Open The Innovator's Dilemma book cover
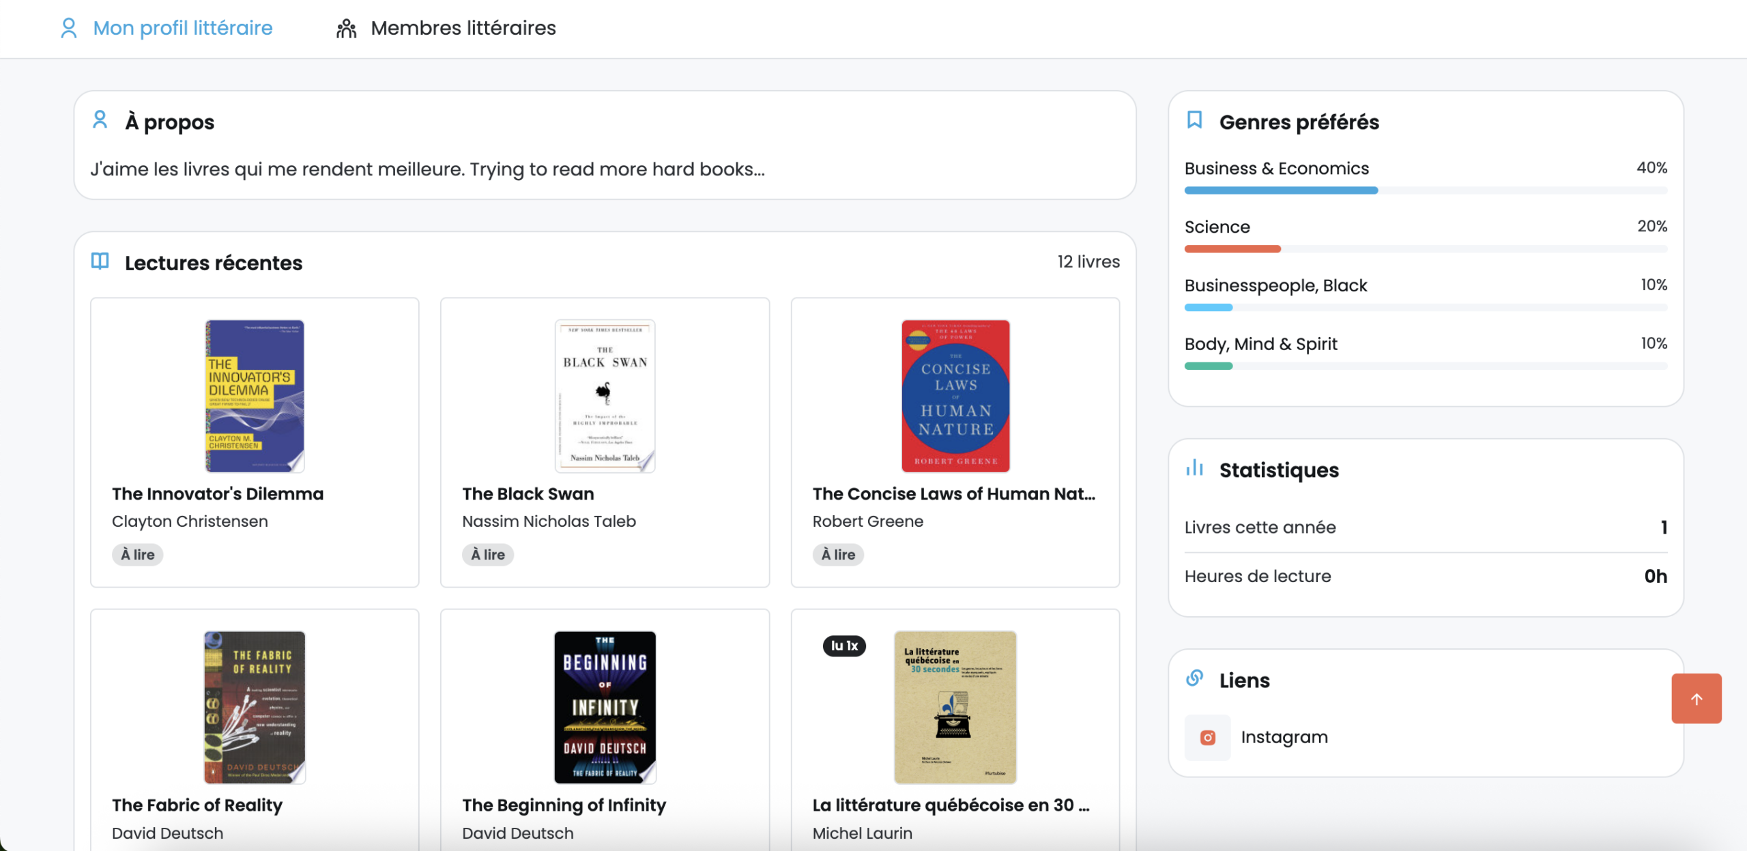Screen dimensions: 1747x851 click(255, 396)
